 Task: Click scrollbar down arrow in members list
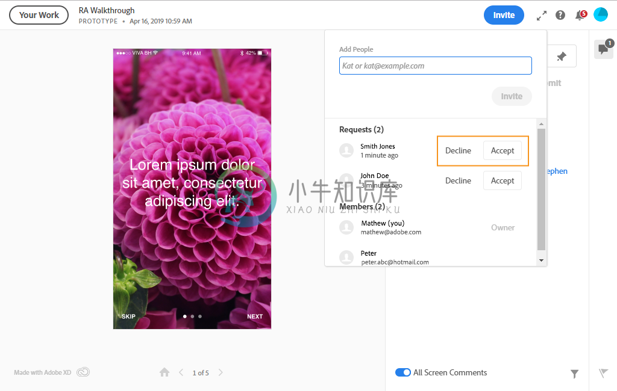pos(542,260)
